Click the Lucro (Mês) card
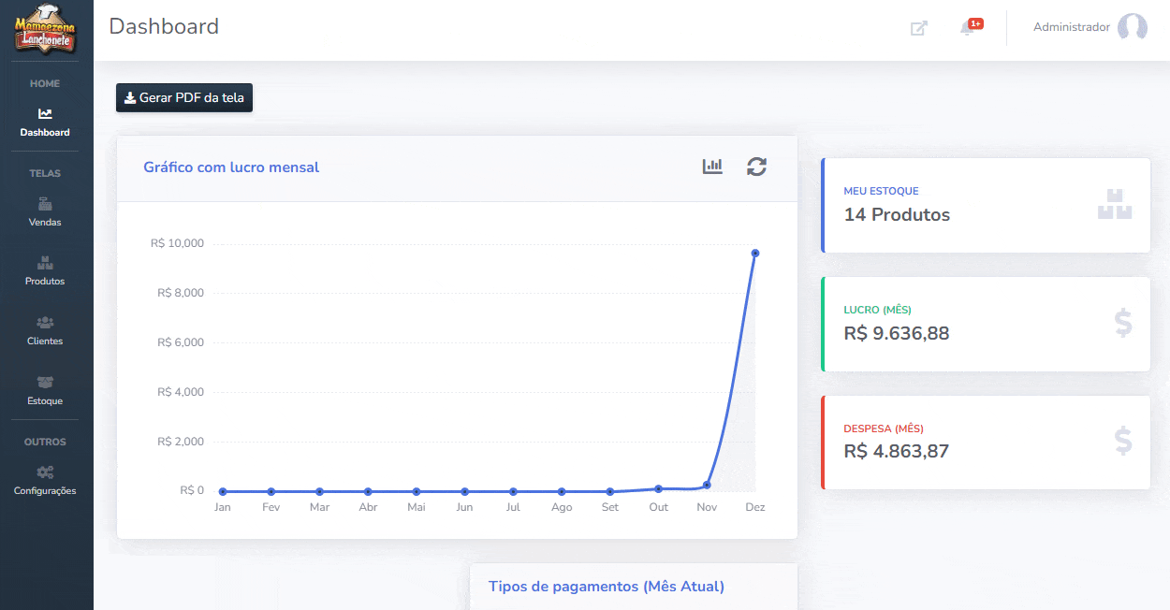The height and width of the screenshot is (610, 1170). coord(985,324)
